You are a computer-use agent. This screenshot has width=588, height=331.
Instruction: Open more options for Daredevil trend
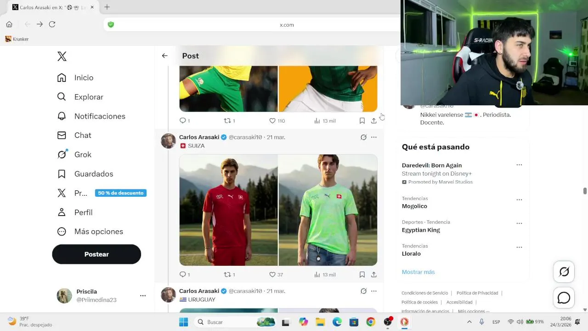tap(519, 165)
